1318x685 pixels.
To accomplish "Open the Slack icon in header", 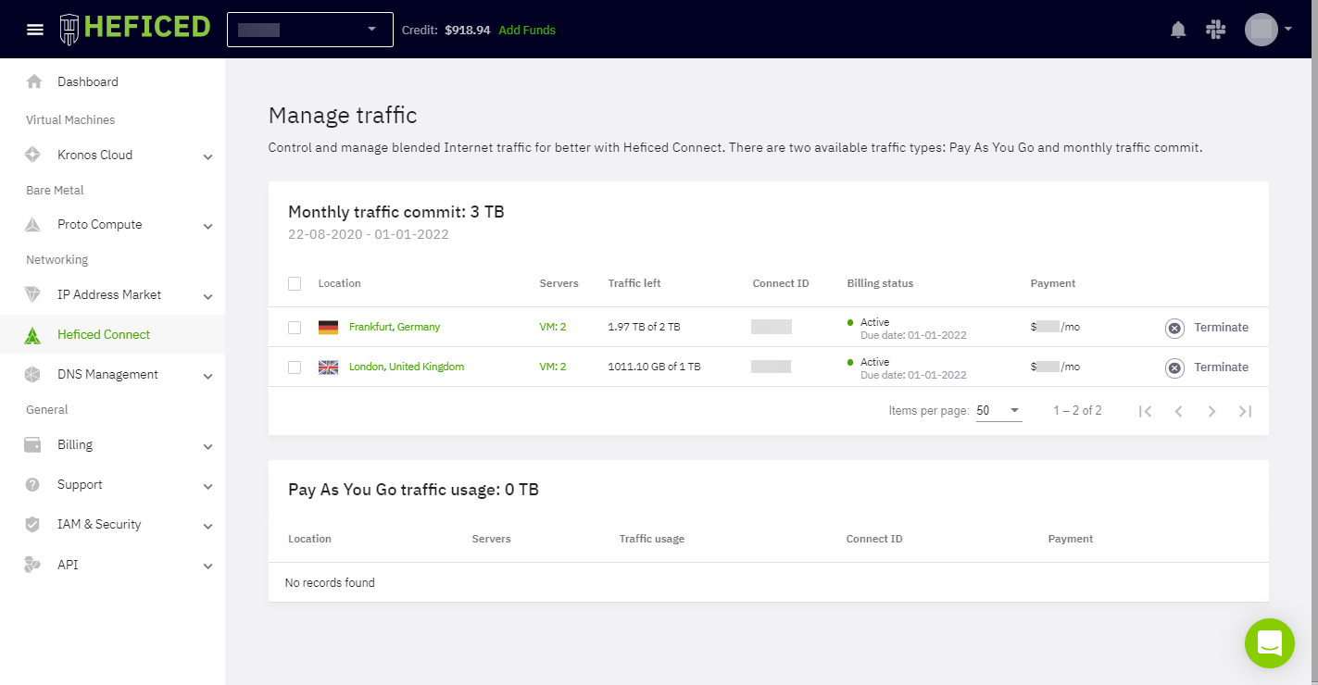I will coord(1216,30).
